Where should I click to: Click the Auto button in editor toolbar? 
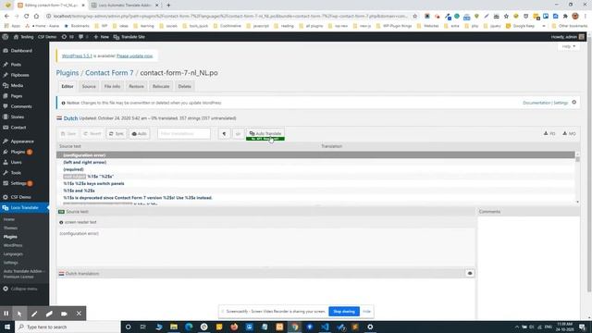[x=140, y=133]
